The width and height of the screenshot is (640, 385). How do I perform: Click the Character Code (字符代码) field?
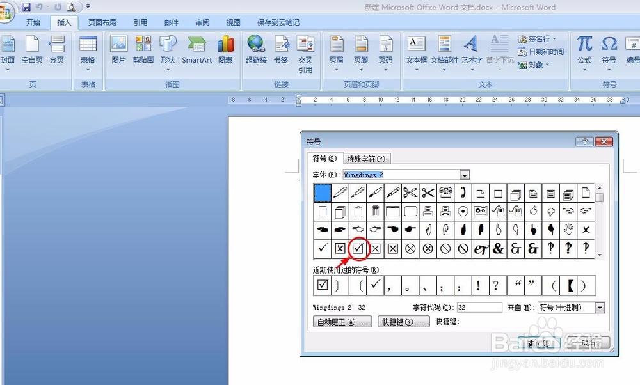[x=479, y=308]
